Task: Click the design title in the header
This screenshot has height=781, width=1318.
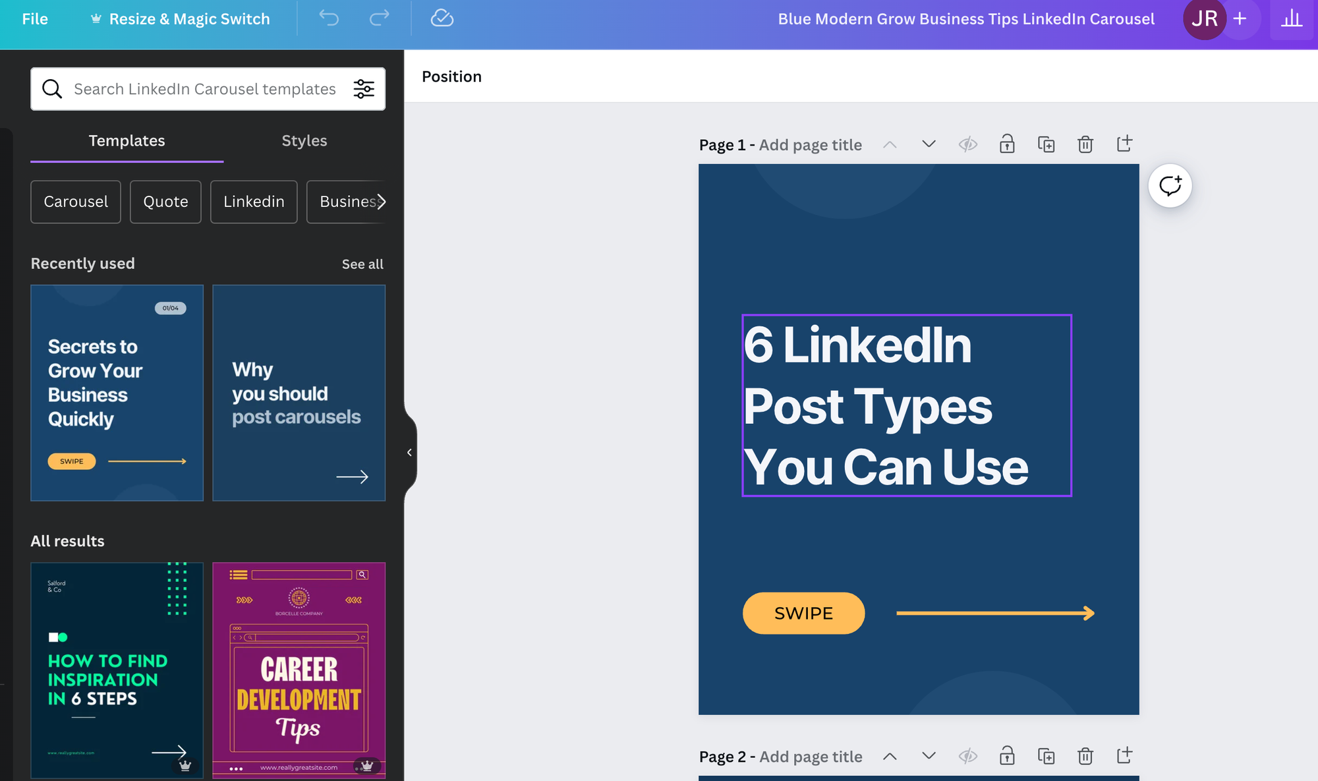Action: [x=966, y=19]
